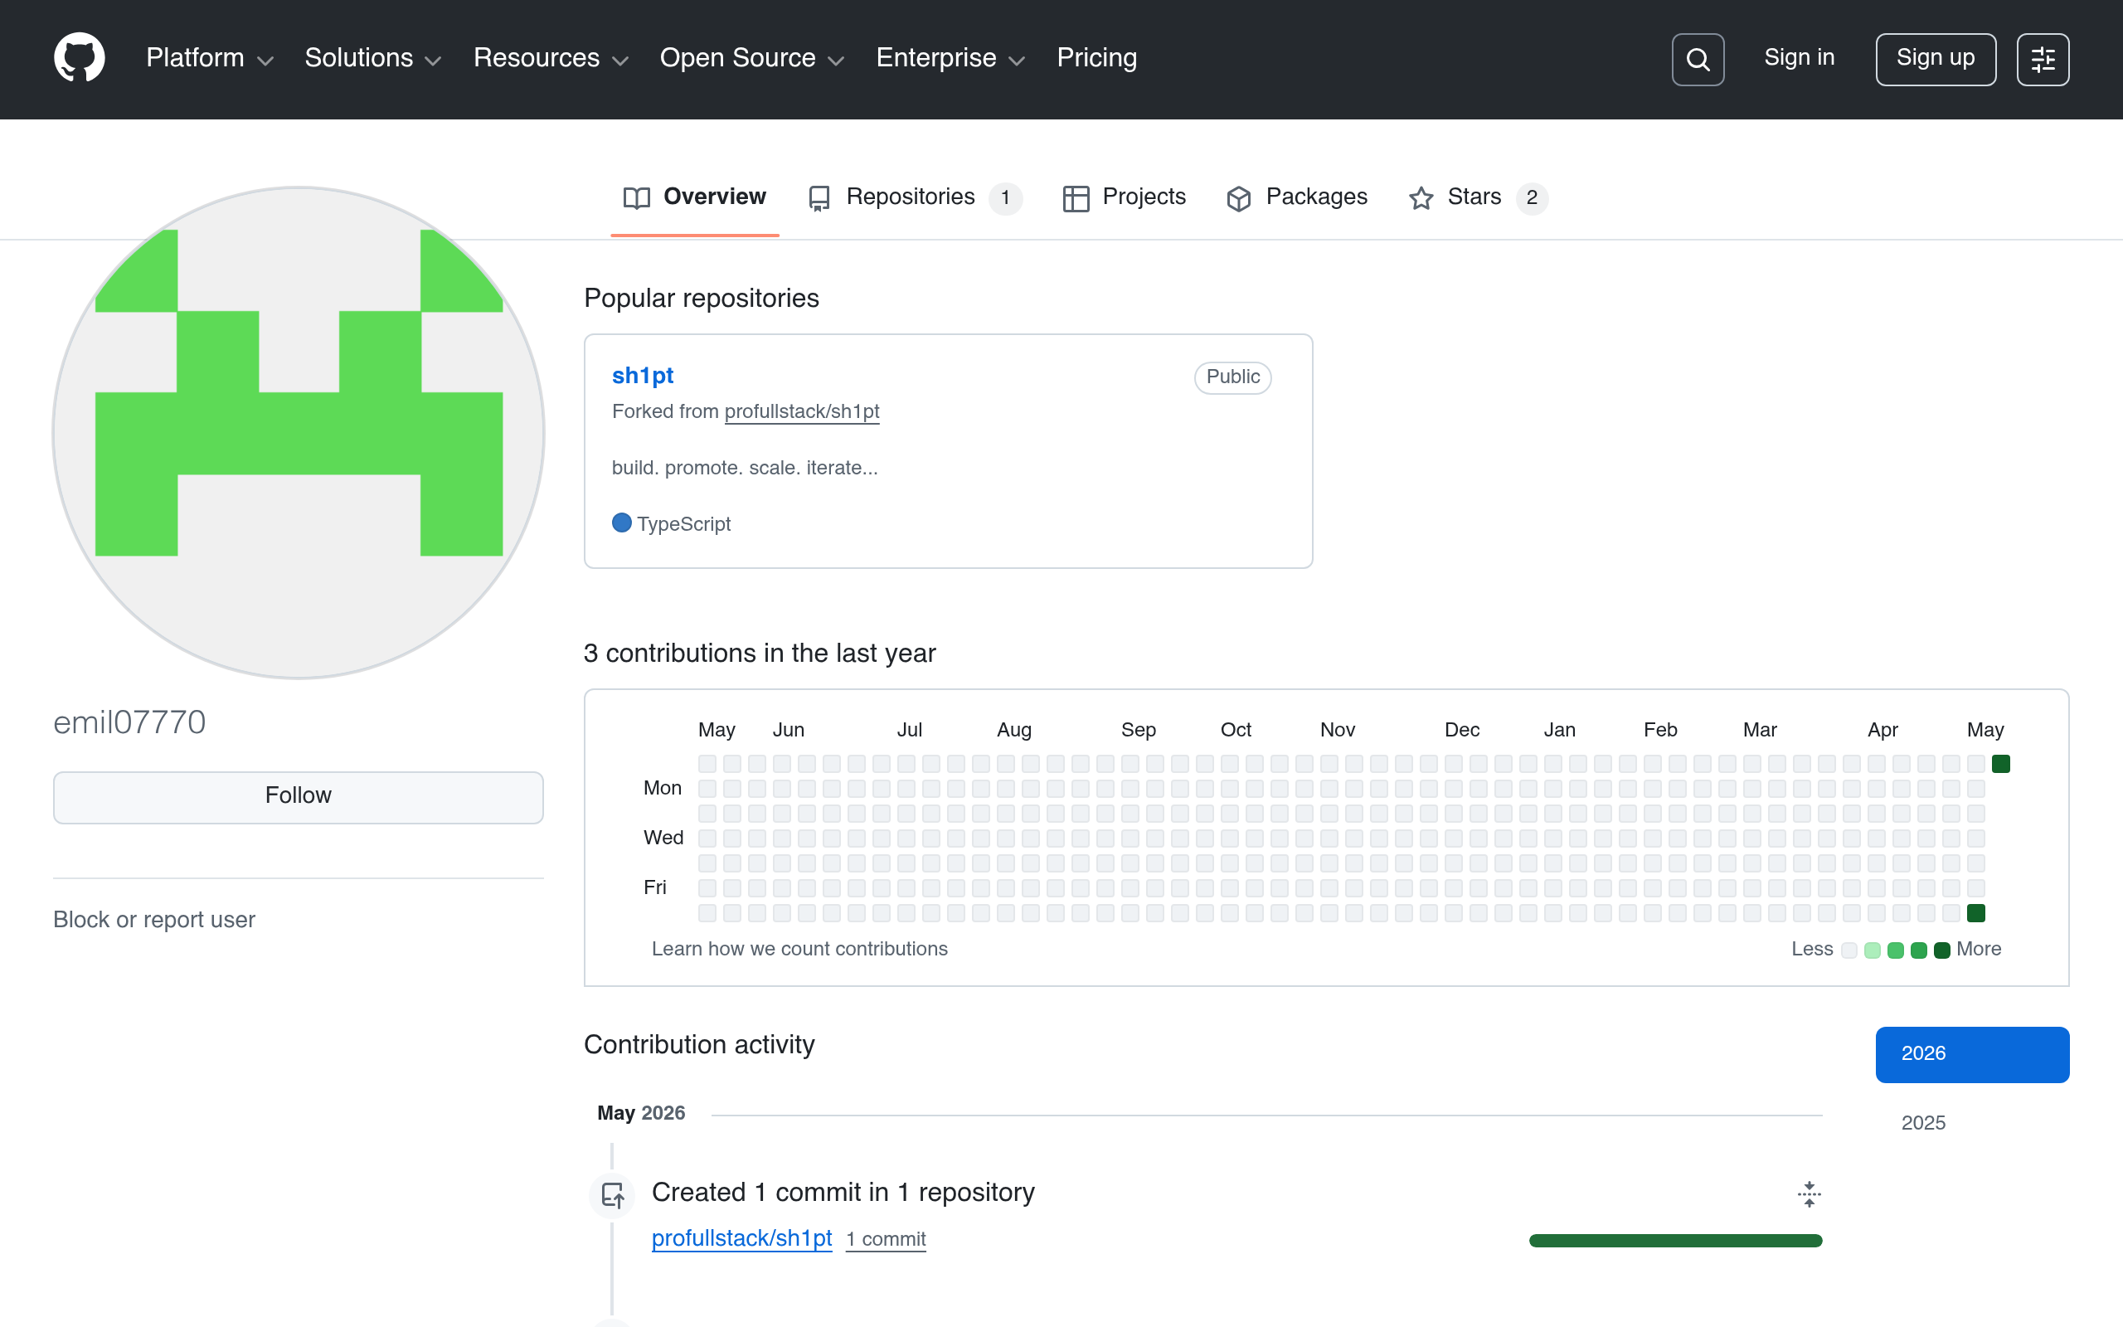Click the Sign up button
The image size is (2123, 1327).
[1936, 60]
